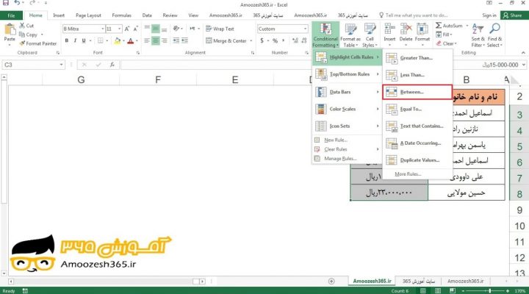Open the number format Custom dropdown
529x294 pixels.
(x=305, y=29)
